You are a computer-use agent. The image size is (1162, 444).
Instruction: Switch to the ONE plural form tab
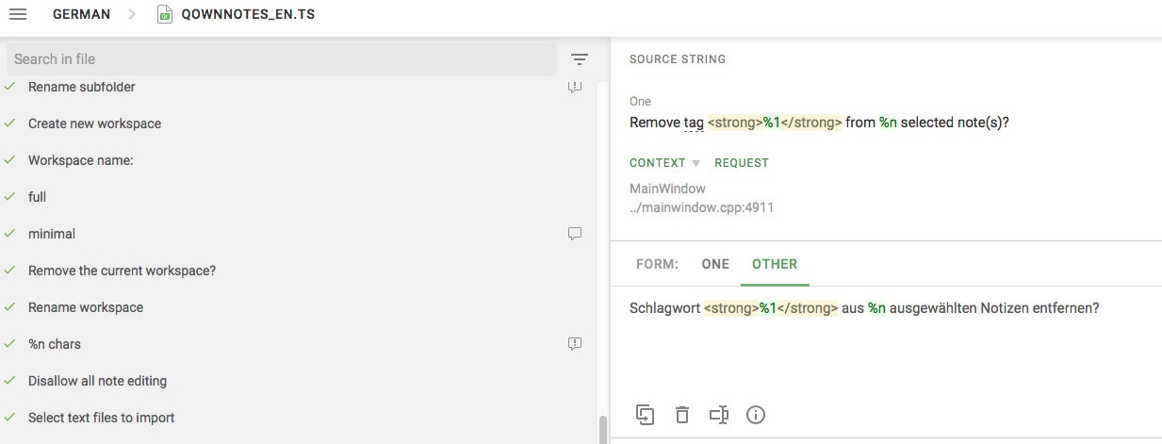[x=715, y=264]
